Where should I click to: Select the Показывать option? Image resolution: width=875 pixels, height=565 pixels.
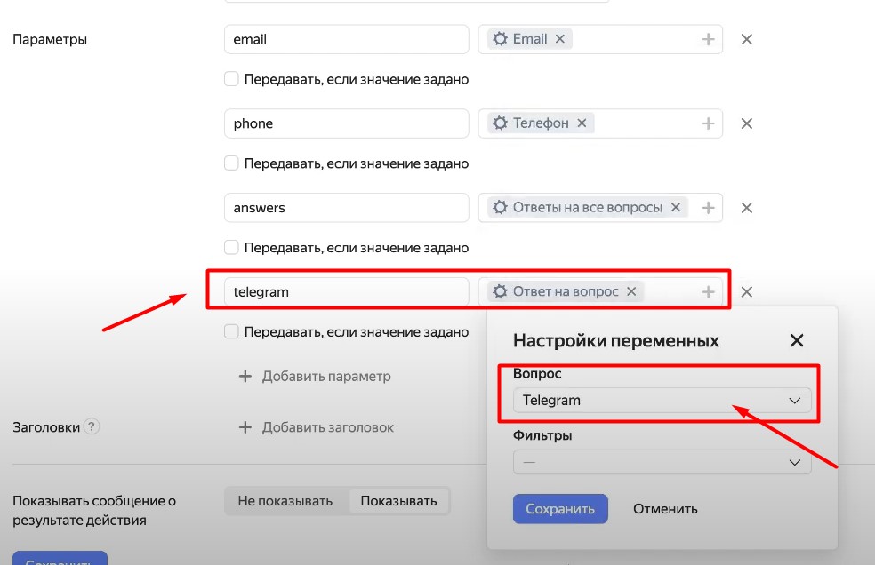pos(398,501)
